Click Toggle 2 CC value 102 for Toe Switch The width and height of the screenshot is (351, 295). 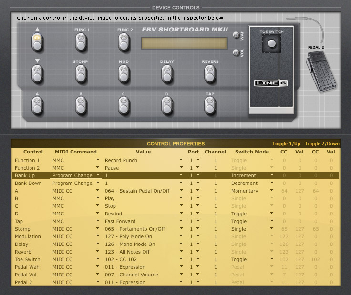tap(315, 259)
